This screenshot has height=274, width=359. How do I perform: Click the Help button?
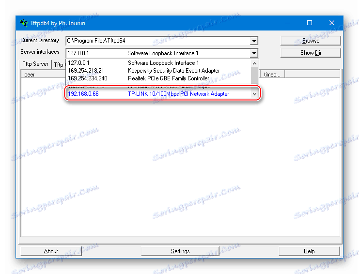coord(309,251)
